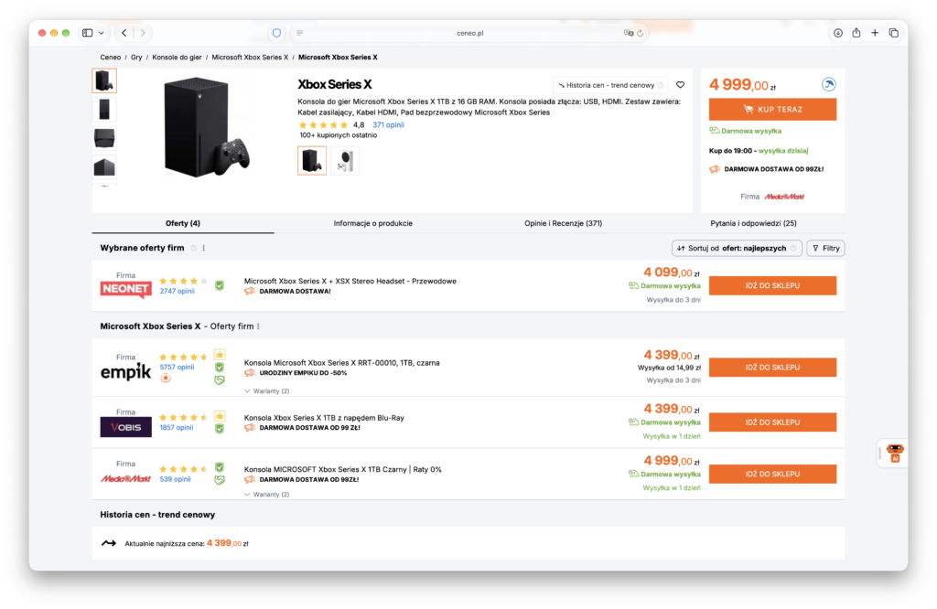Open empik 5757 opinii link

tap(177, 368)
